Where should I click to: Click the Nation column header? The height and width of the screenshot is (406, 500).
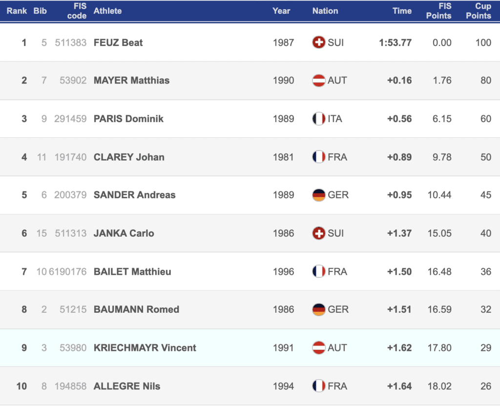[x=325, y=11]
